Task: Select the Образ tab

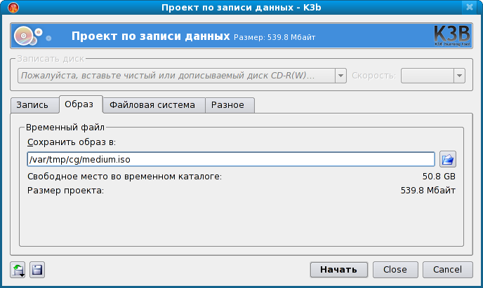Action: point(81,104)
